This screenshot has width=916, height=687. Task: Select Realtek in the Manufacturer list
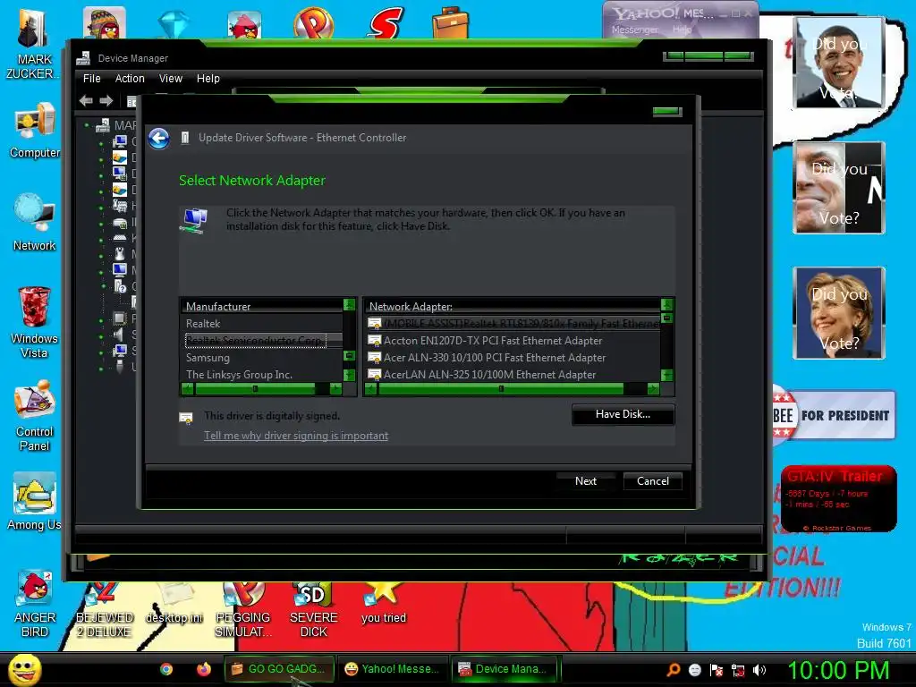click(262, 324)
